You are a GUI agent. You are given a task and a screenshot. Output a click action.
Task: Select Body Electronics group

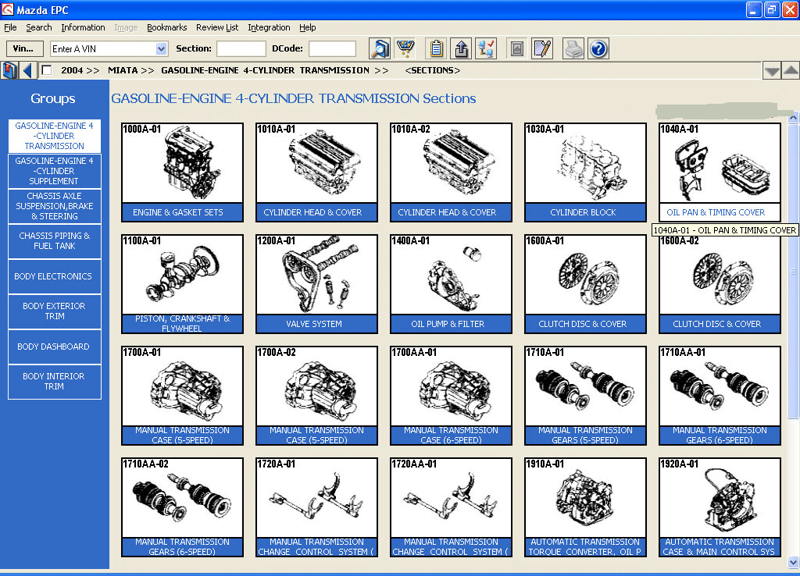click(55, 276)
